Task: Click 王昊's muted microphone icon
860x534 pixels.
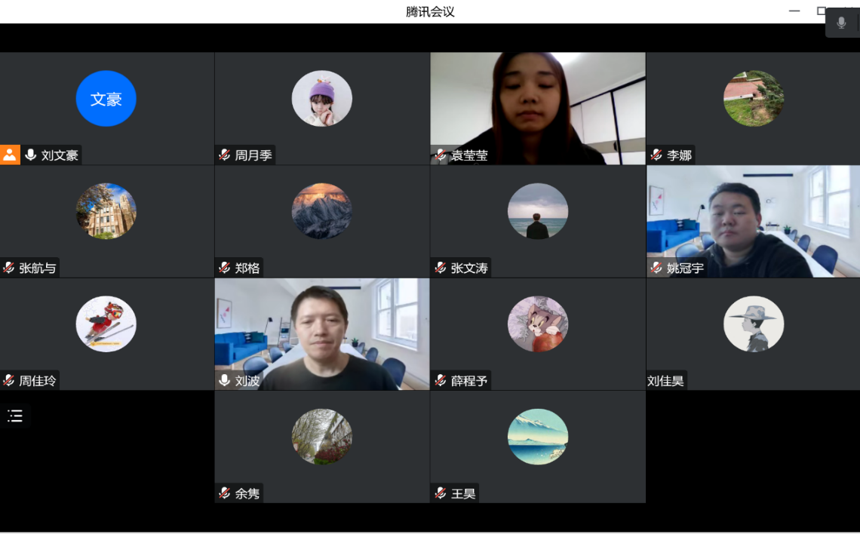Action: [x=440, y=493]
